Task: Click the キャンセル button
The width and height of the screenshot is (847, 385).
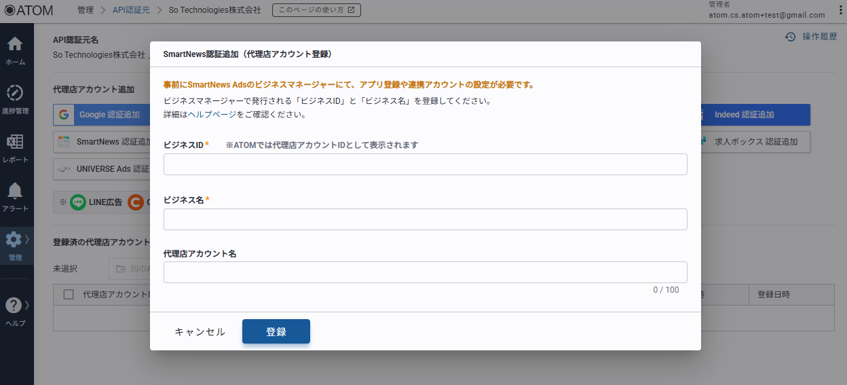Action: coord(200,332)
